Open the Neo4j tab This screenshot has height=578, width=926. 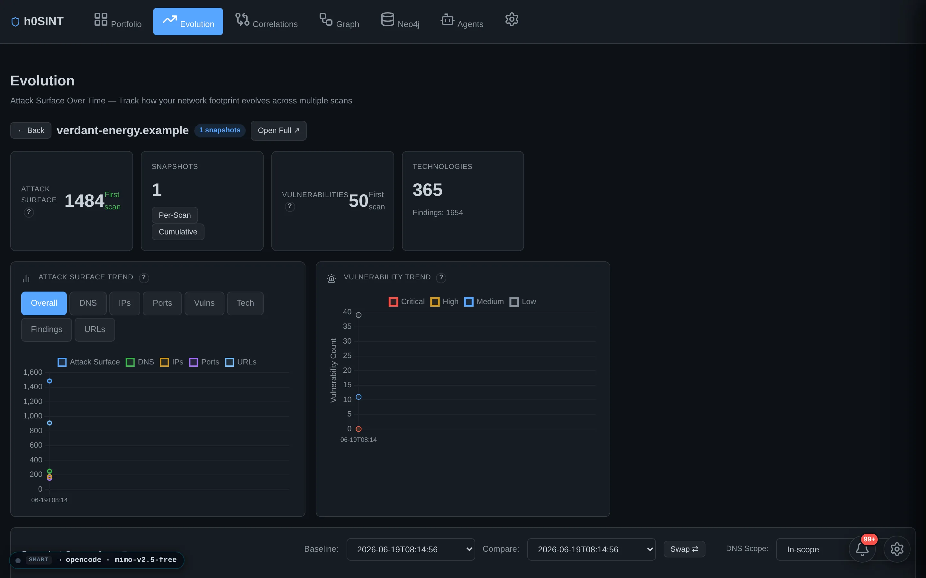pos(400,22)
